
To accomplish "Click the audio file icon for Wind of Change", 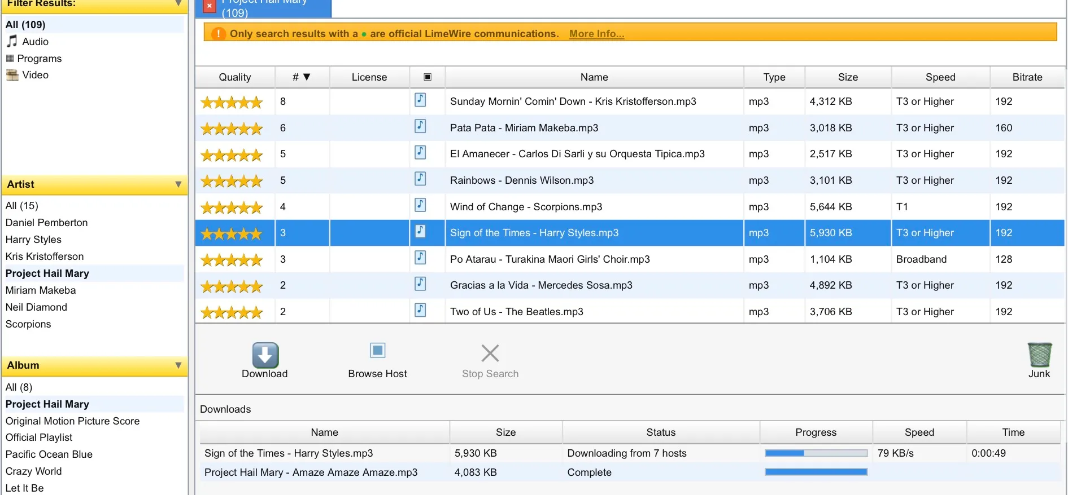I will 420,205.
